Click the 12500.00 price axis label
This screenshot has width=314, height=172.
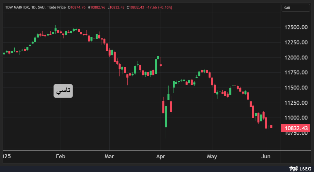pos(296,27)
